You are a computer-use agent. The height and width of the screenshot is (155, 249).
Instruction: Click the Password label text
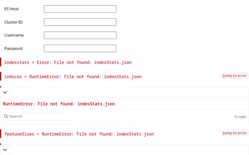click(13, 48)
